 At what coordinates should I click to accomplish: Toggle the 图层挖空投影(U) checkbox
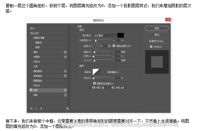click(95, 83)
